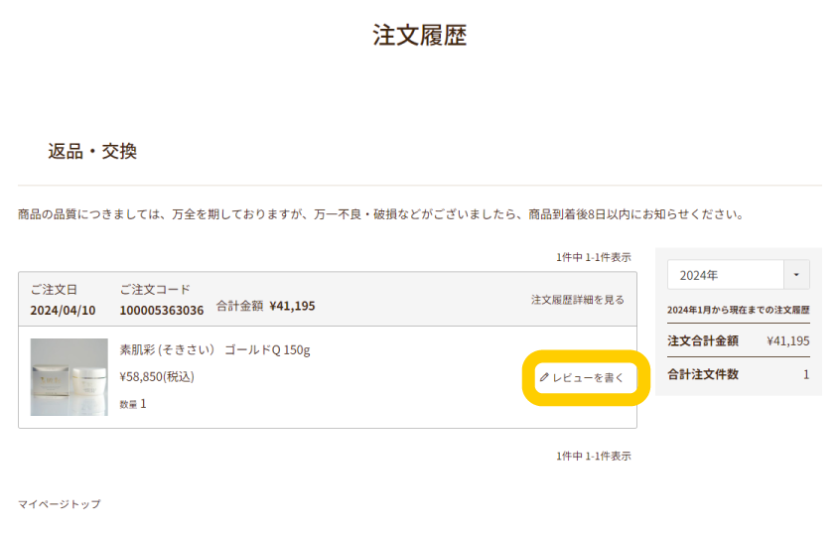Click order date 2024/04/10
Viewport: 838px width, 535px height.
point(63,310)
